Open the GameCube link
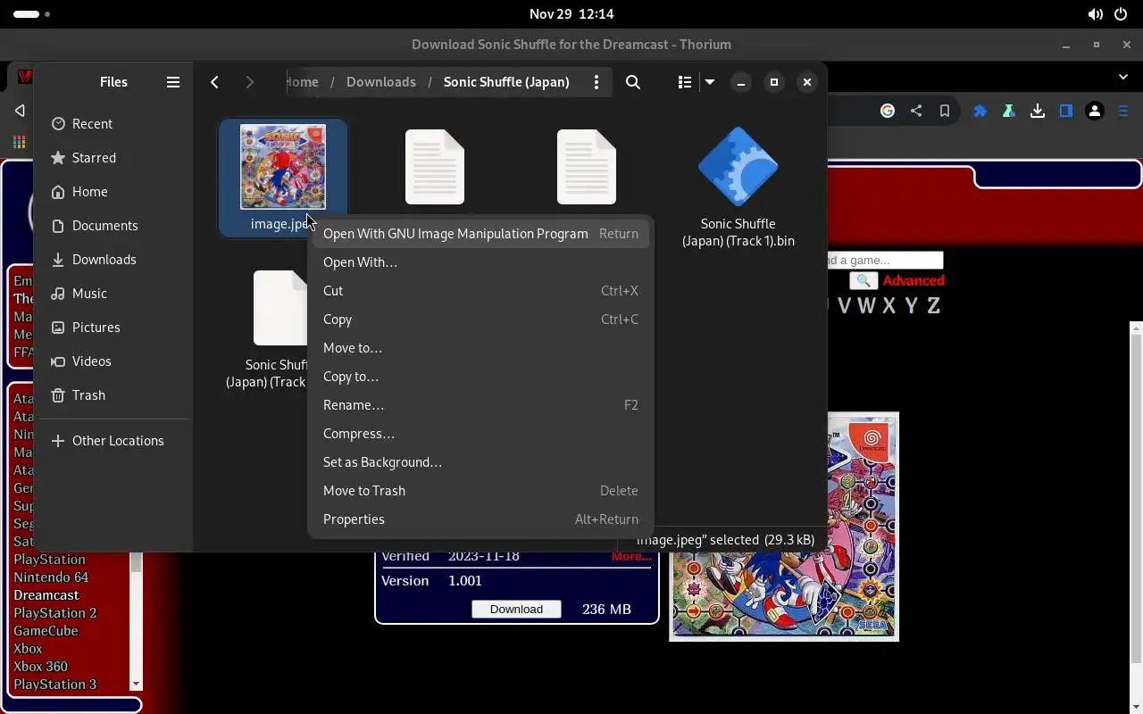This screenshot has width=1143, height=714. point(46,631)
